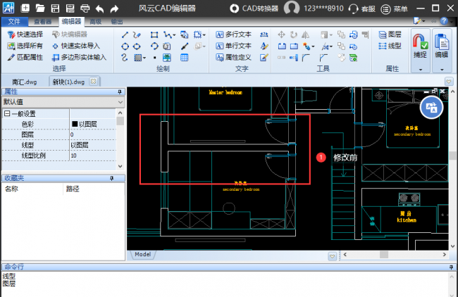Click the 图层 layers button
Image resolution: width=458 pixels, height=297 pixels.
click(390, 34)
